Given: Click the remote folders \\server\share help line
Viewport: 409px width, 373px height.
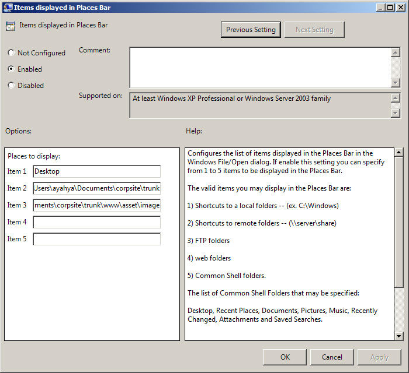Looking at the screenshot, I should click(x=262, y=223).
